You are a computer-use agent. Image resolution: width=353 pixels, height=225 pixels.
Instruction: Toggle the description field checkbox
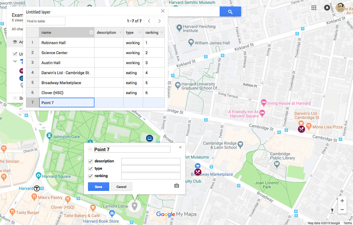click(x=90, y=161)
